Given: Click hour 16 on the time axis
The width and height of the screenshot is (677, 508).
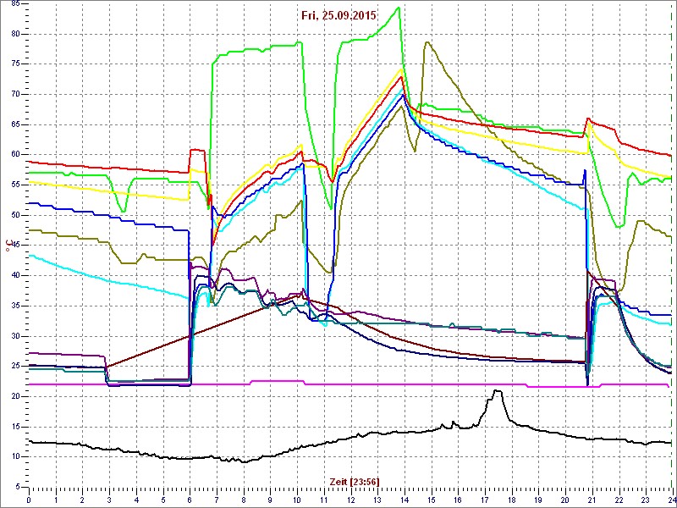Looking at the screenshot, I should (x=459, y=500).
